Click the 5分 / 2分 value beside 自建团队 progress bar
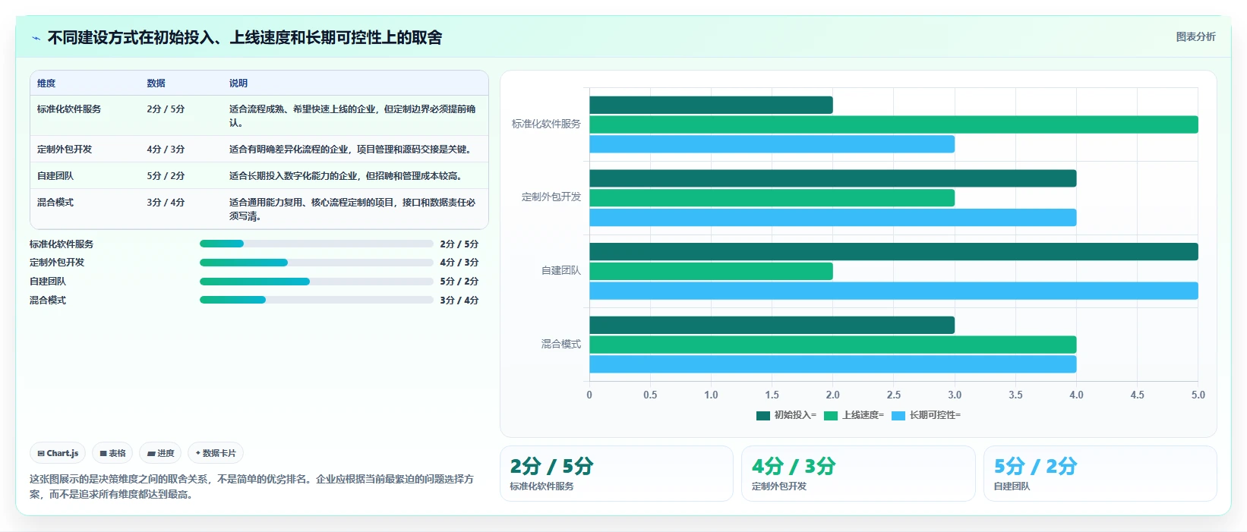The image size is (1247, 532). [x=459, y=282]
